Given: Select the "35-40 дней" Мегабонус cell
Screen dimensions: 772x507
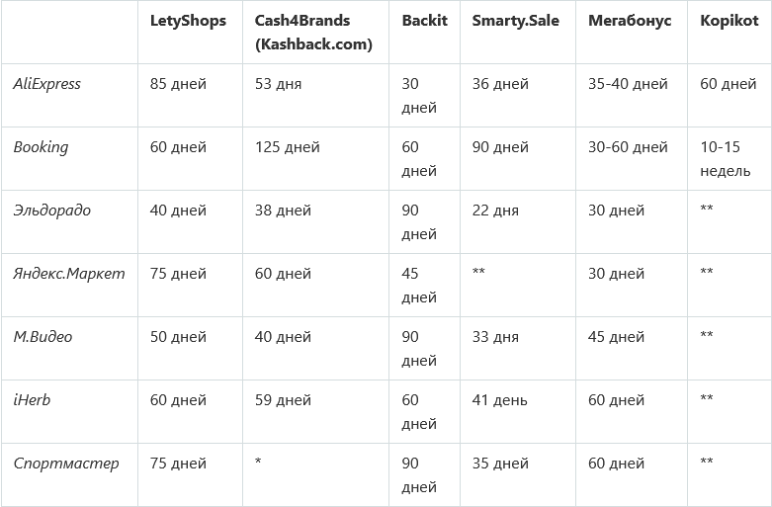Looking at the screenshot, I should (x=628, y=84).
